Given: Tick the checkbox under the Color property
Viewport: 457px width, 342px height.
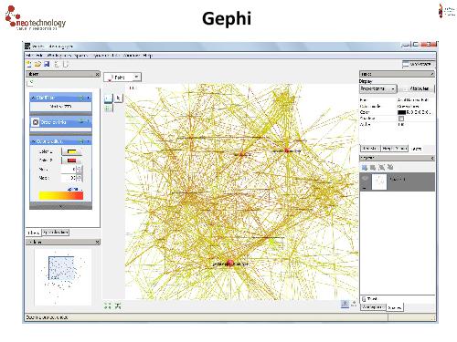Looking at the screenshot, I should tap(401, 119).
